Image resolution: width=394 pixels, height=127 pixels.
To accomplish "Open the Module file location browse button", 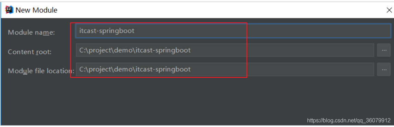I will [x=384, y=69].
